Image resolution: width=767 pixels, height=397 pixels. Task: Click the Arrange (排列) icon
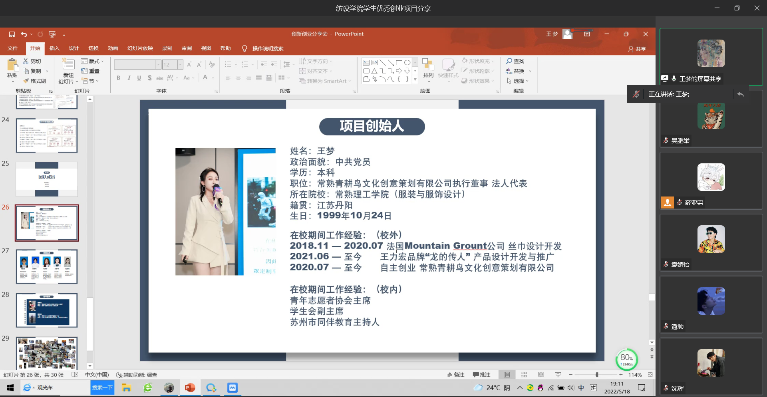428,64
